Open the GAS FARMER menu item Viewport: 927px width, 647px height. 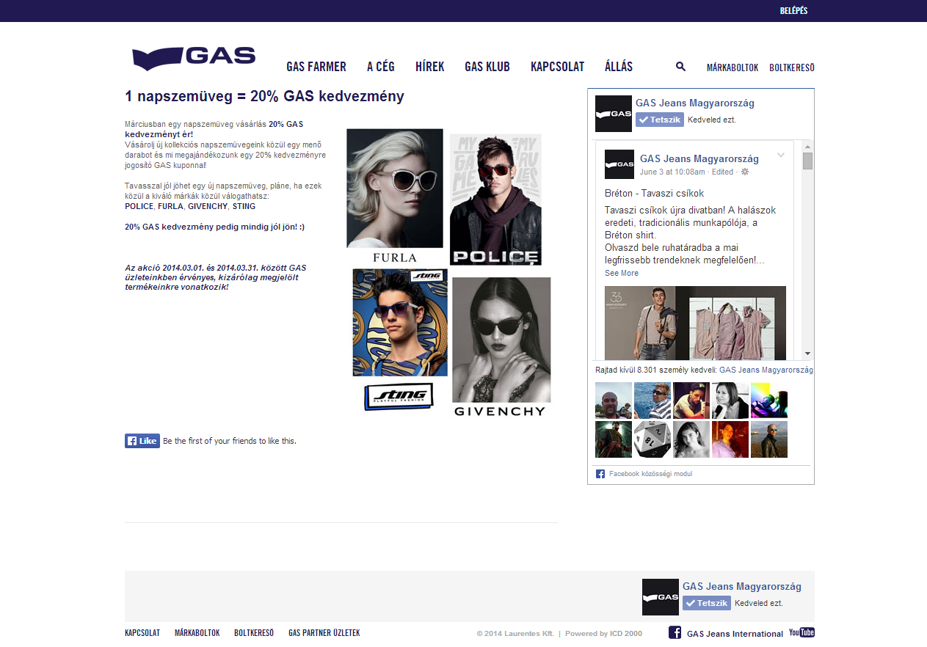[316, 67]
